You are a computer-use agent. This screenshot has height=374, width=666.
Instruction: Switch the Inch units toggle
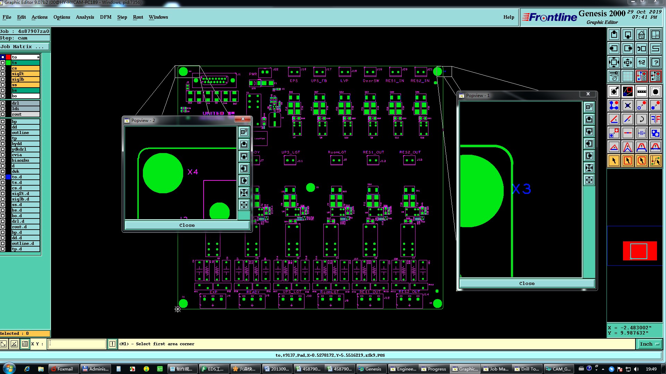tap(650, 344)
